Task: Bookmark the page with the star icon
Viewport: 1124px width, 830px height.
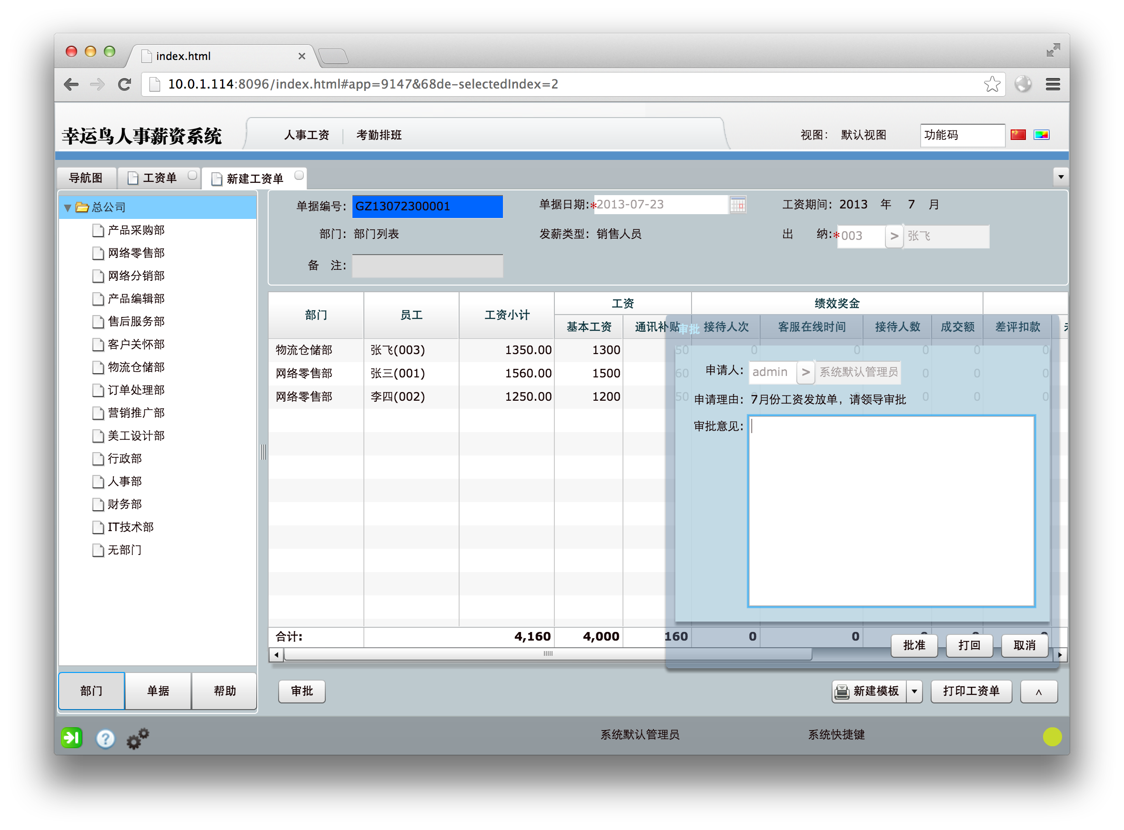Action: [x=992, y=84]
